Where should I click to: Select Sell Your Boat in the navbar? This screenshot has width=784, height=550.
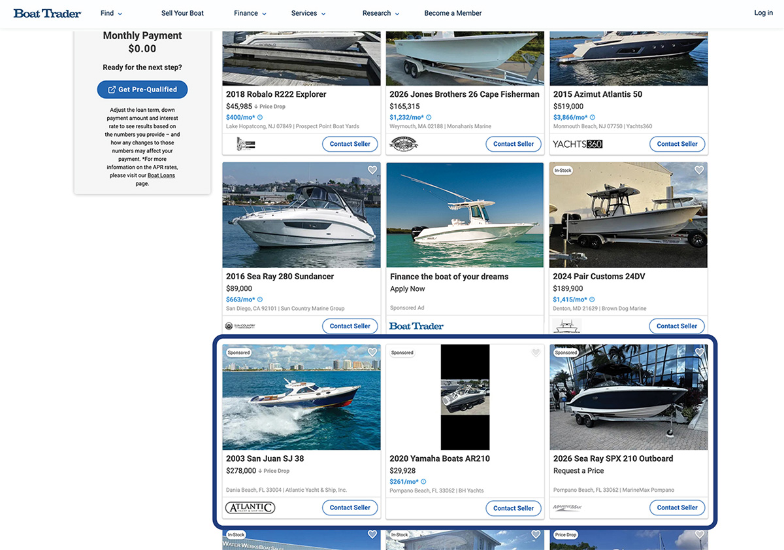182,12
